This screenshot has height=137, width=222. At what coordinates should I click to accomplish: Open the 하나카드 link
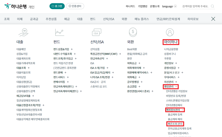[130, 6]
